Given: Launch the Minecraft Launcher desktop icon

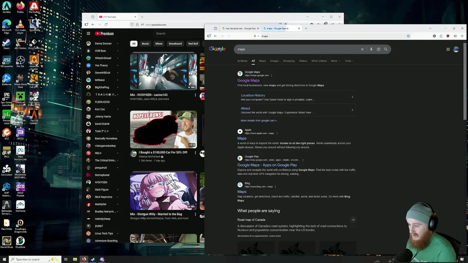Looking at the screenshot, I should click(x=20, y=99).
